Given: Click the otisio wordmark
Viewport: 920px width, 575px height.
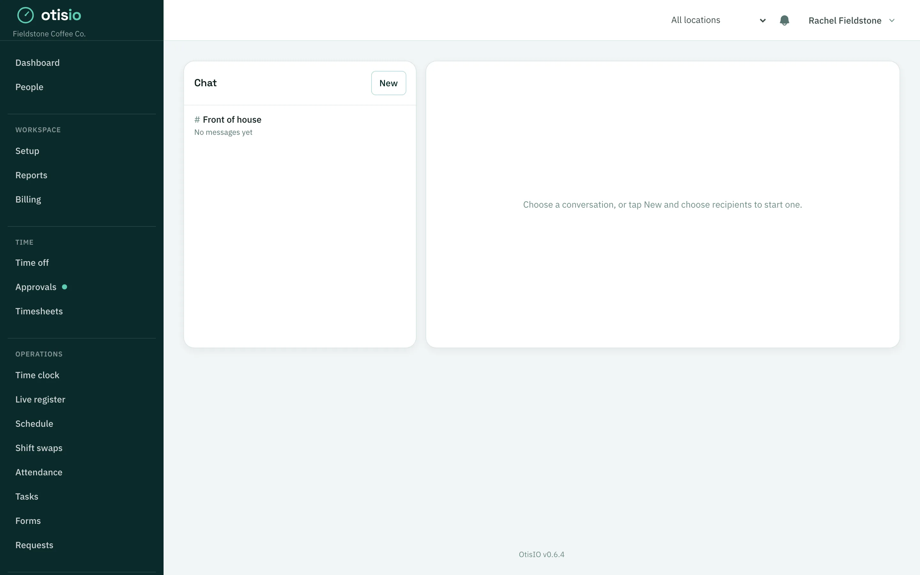Looking at the screenshot, I should pos(61,15).
